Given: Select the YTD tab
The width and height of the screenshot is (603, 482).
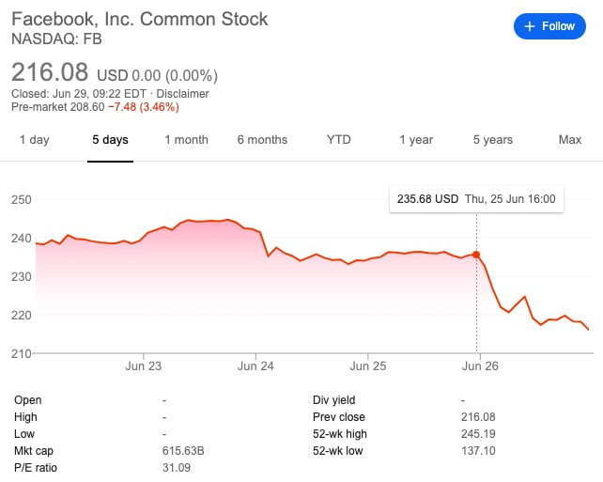Looking at the screenshot, I should (338, 140).
